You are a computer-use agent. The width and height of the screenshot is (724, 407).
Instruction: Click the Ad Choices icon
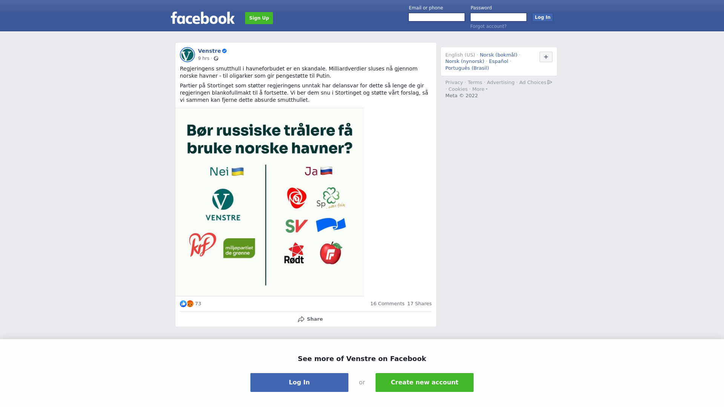(x=550, y=82)
